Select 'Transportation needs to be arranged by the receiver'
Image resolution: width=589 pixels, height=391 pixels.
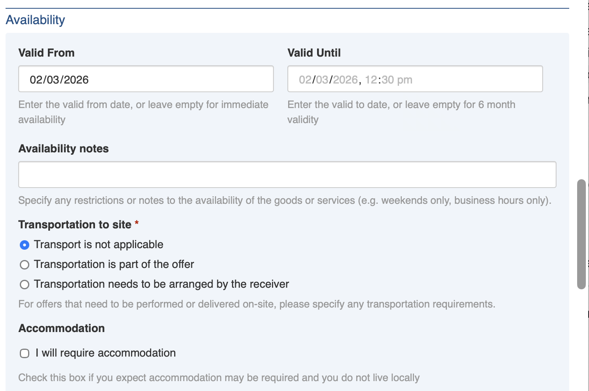tap(25, 285)
